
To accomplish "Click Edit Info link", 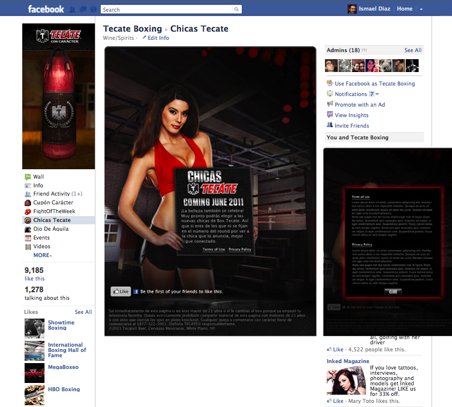I will pyautogui.click(x=158, y=37).
